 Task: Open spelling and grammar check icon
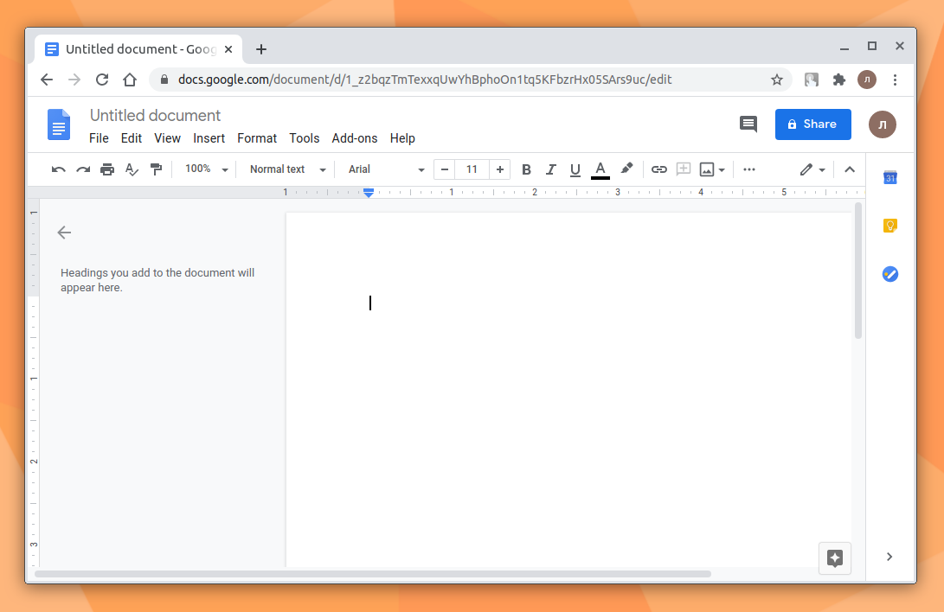(x=132, y=169)
